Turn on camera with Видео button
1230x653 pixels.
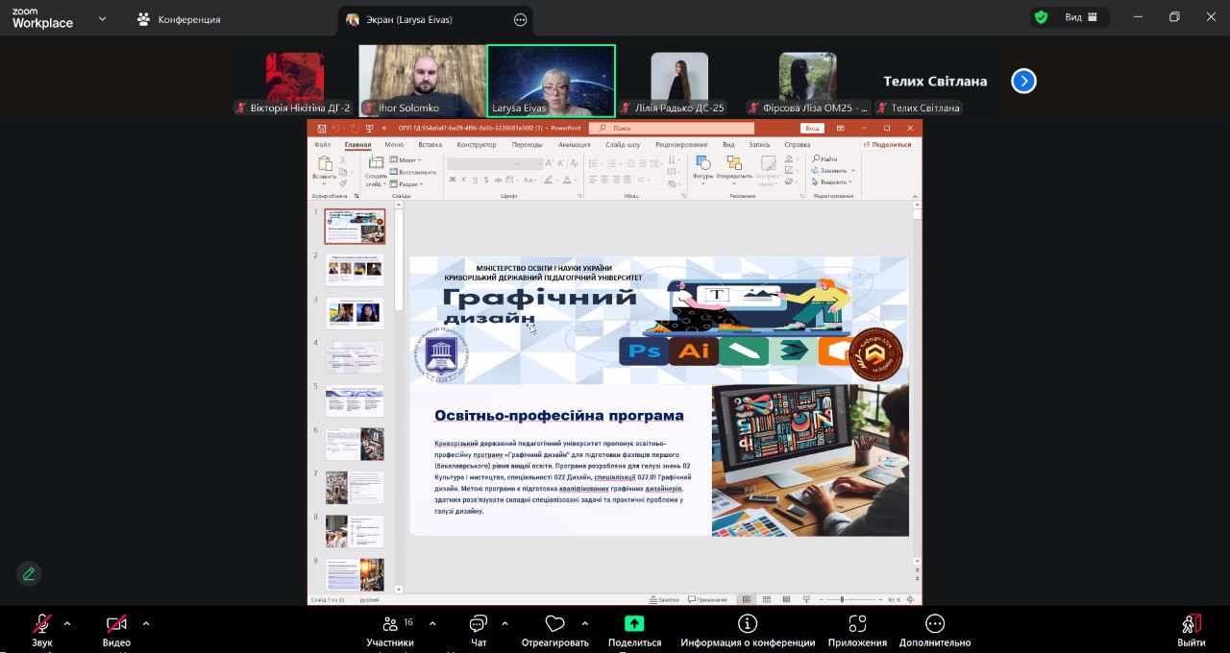114,624
